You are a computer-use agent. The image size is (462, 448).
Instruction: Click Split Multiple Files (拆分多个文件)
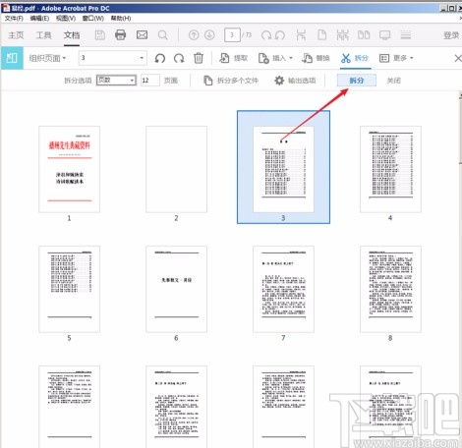(x=231, y=81)
